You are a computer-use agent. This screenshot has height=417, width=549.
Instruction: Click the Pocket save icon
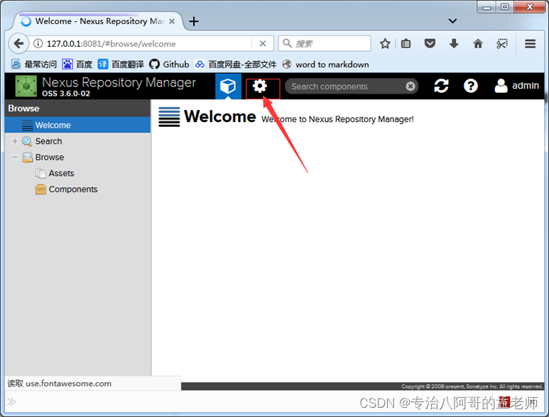[430, 44]
